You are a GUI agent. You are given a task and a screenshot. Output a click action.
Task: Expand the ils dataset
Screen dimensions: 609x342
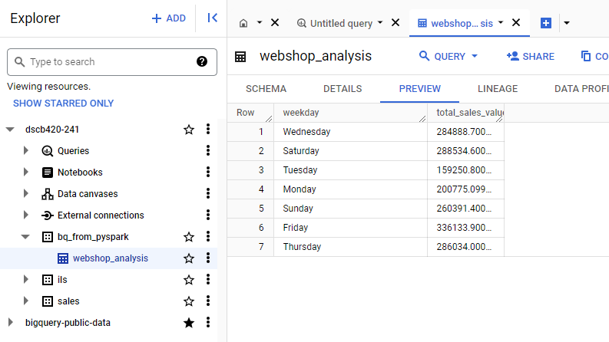25,279
